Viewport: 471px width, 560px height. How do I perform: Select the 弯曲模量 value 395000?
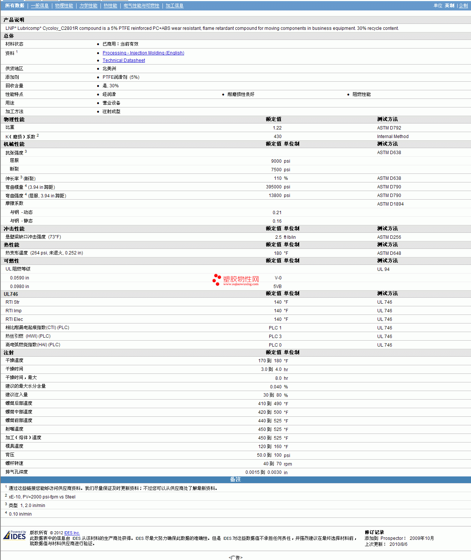click(x=274, y=187)
